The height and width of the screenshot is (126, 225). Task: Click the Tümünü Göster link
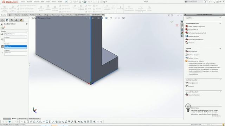tap(193, 74)
